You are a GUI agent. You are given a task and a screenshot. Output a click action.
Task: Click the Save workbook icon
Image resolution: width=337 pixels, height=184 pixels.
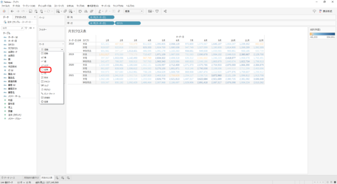tap(30, 11)
